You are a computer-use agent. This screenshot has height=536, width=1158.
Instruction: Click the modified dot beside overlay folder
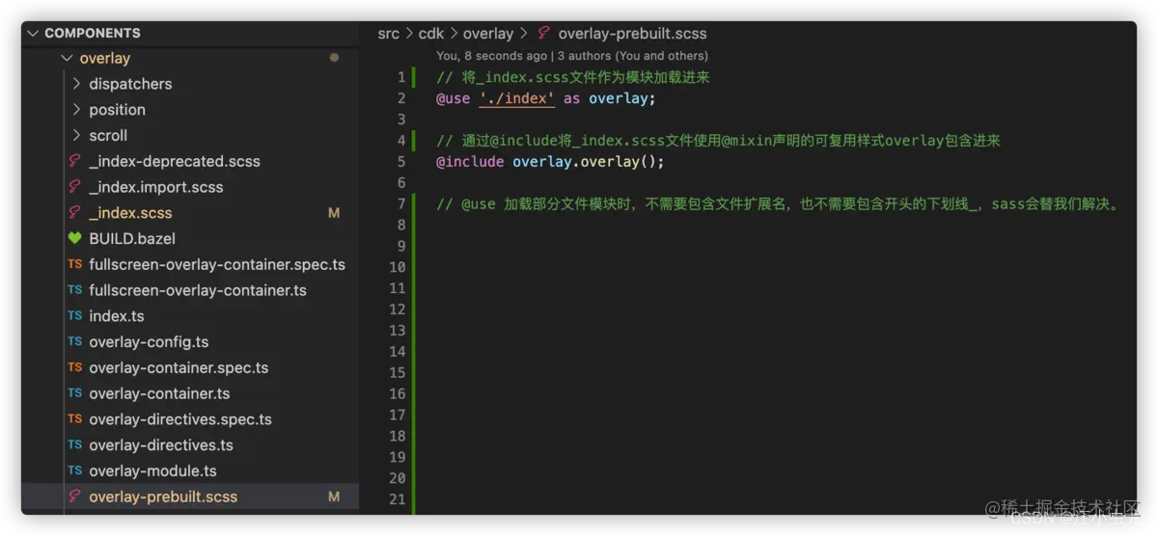[x=334, y=58]
